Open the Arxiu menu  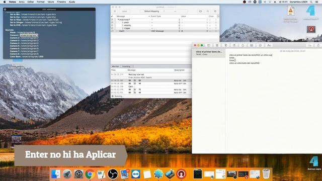point(22,2)
